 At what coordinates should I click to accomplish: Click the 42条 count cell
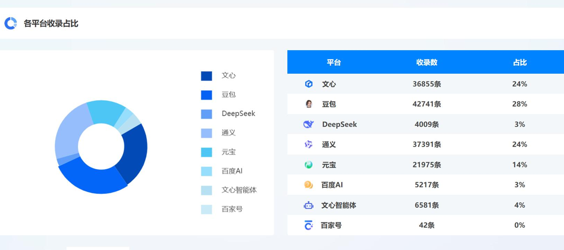coord(427,225)
